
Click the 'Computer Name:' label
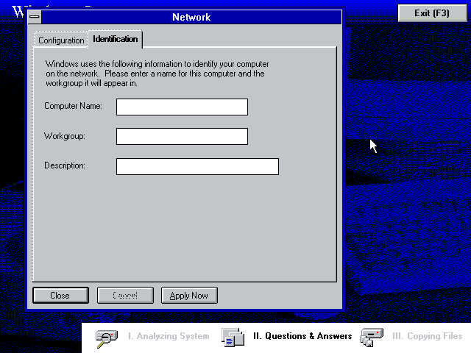click(x=74, y=106)
